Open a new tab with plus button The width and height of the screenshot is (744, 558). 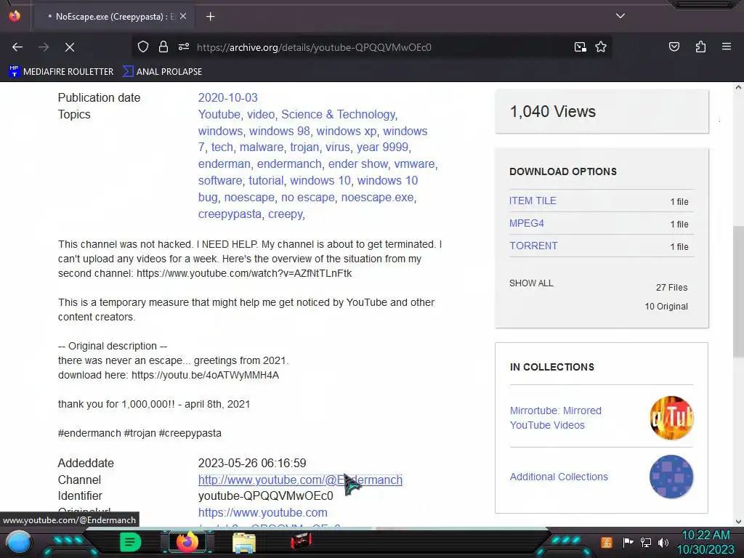(x=210, y=17)
